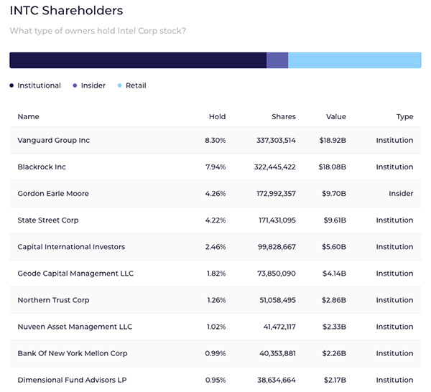Click the $18.92B value cell
431x392 pixels.
pos(333,141)
